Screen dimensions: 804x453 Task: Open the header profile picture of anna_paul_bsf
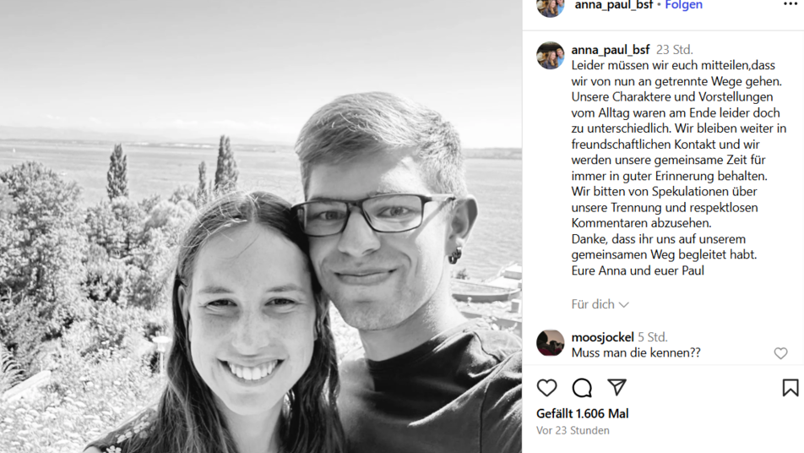pos(550,7)
